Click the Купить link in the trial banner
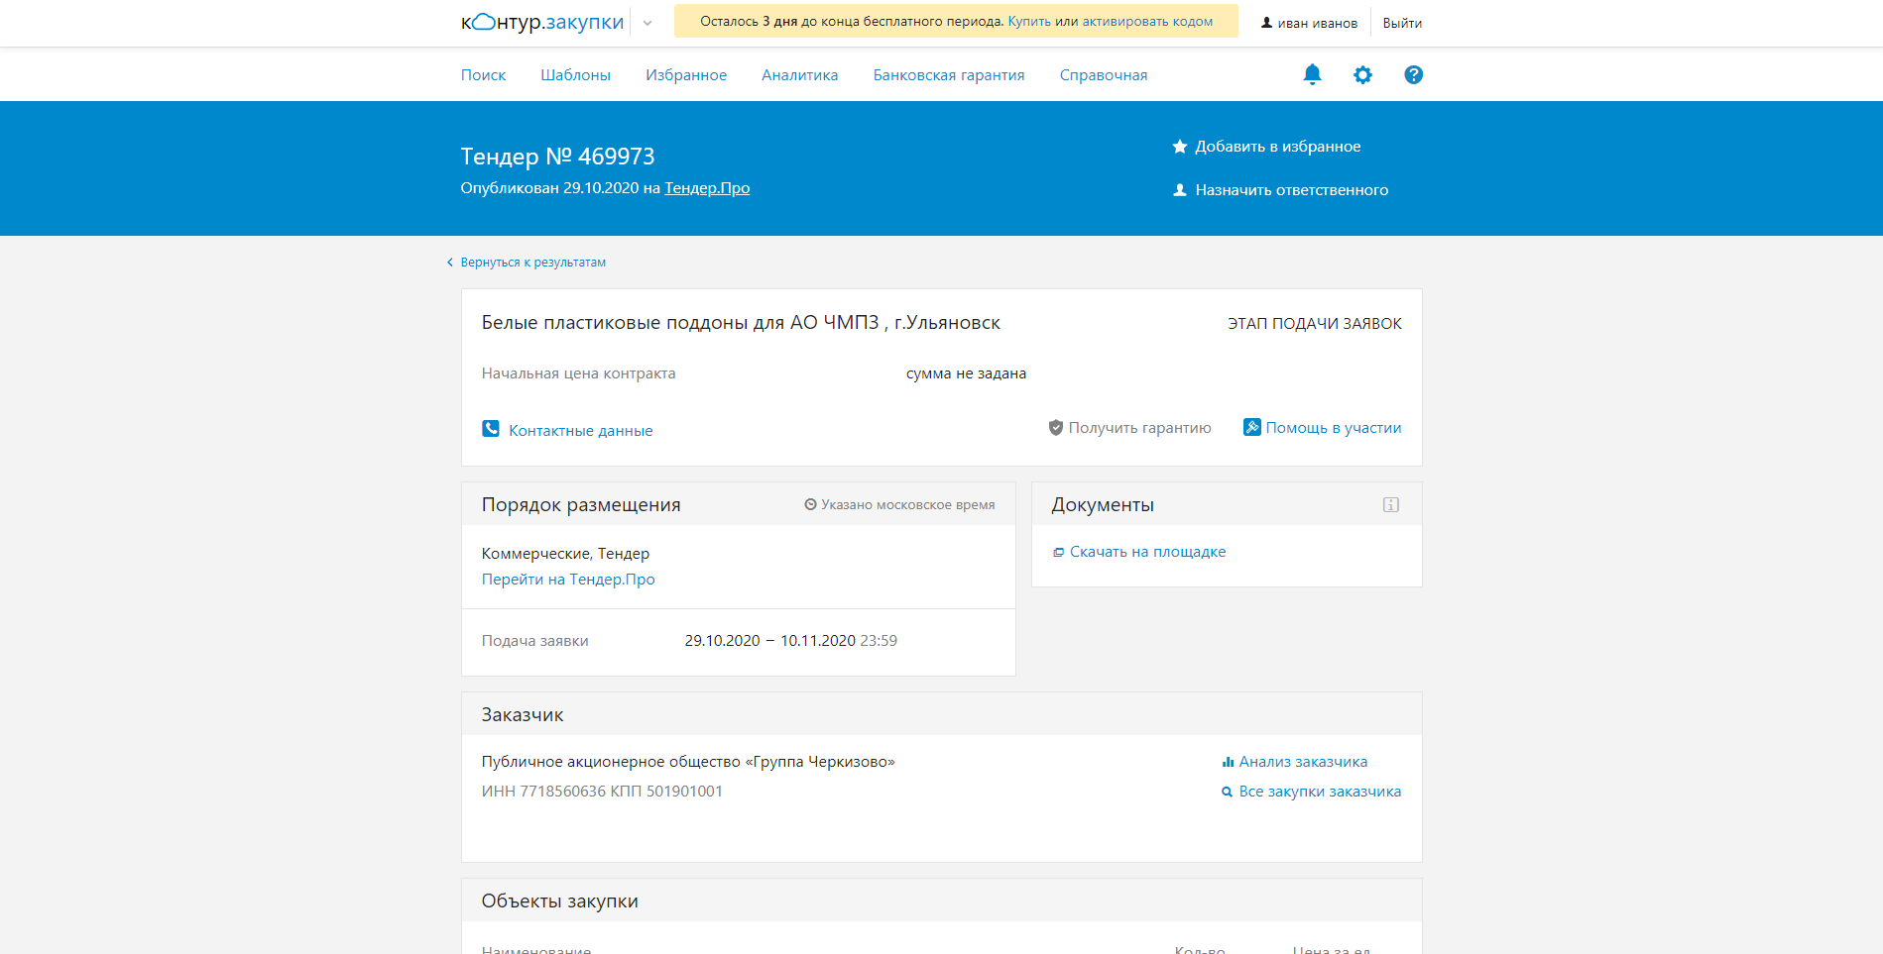Screen dimensions: 1883x954 click(x=1029, y=21)
